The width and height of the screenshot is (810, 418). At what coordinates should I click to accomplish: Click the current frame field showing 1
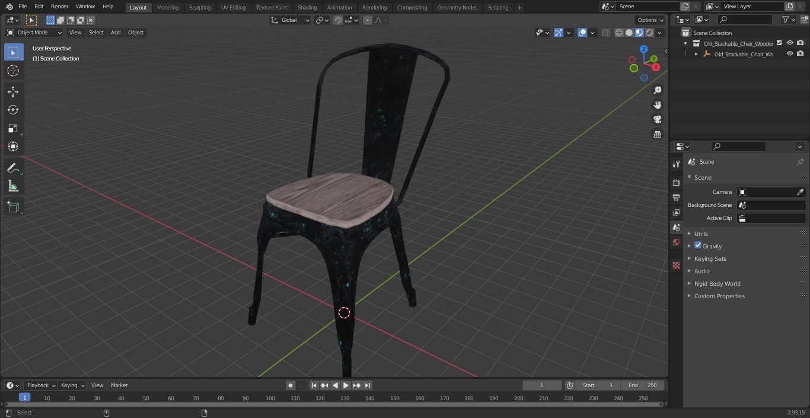click(x=542, y=385)
